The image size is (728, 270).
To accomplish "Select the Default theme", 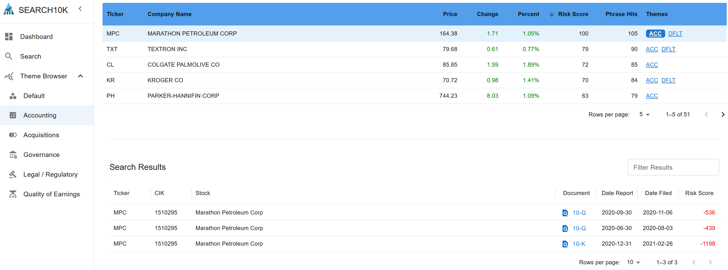I will 47,96.
